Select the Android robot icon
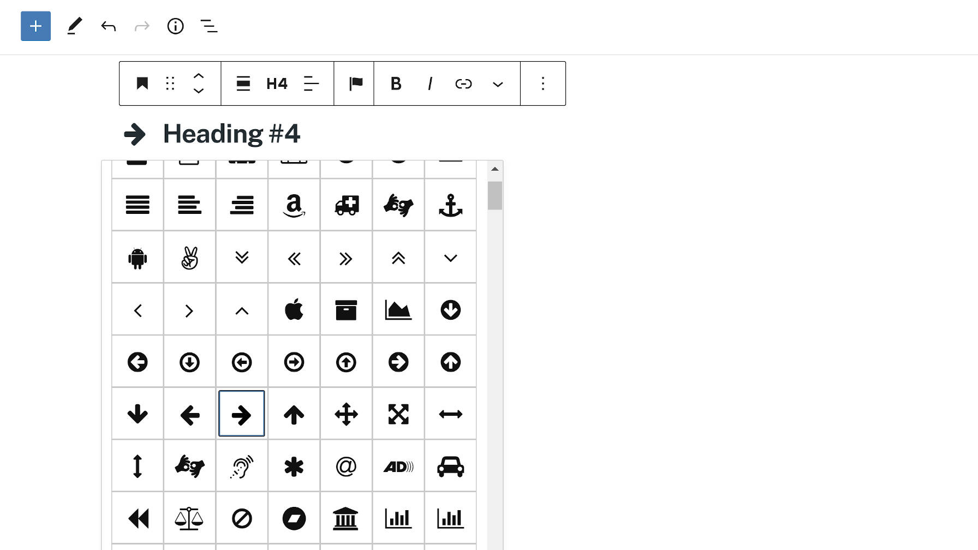Viewport: 978px width, 550px height. [x=137, y=257]
